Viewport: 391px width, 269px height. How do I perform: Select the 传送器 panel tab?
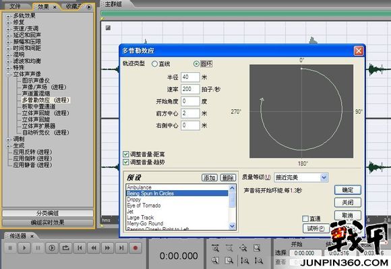[x=18, y=236]
